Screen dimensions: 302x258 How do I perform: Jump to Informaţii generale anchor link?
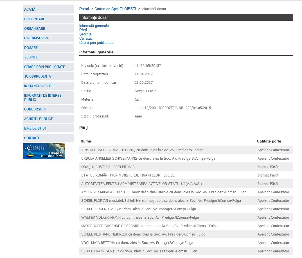point(94,26)
